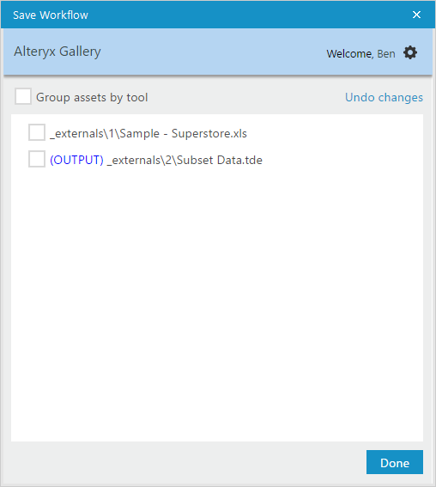
Task: Select the _externals\1\Sample - Superstore.xls file name
Action: click(148, 133)
